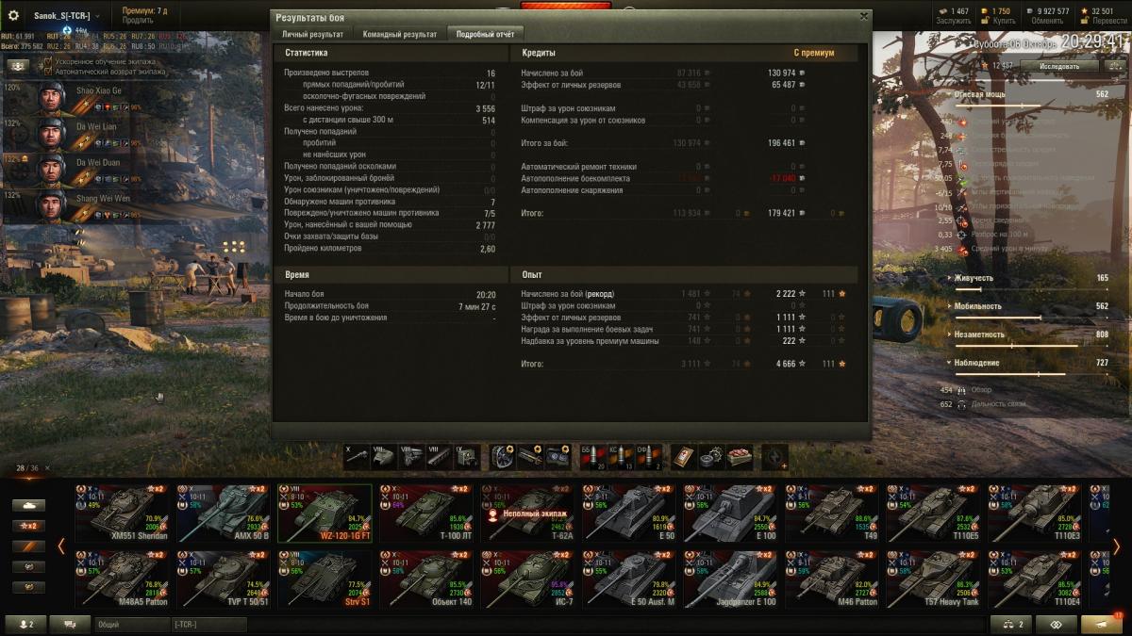
Task: Open the game settings gear menu
Action: [x=13, y=16]
